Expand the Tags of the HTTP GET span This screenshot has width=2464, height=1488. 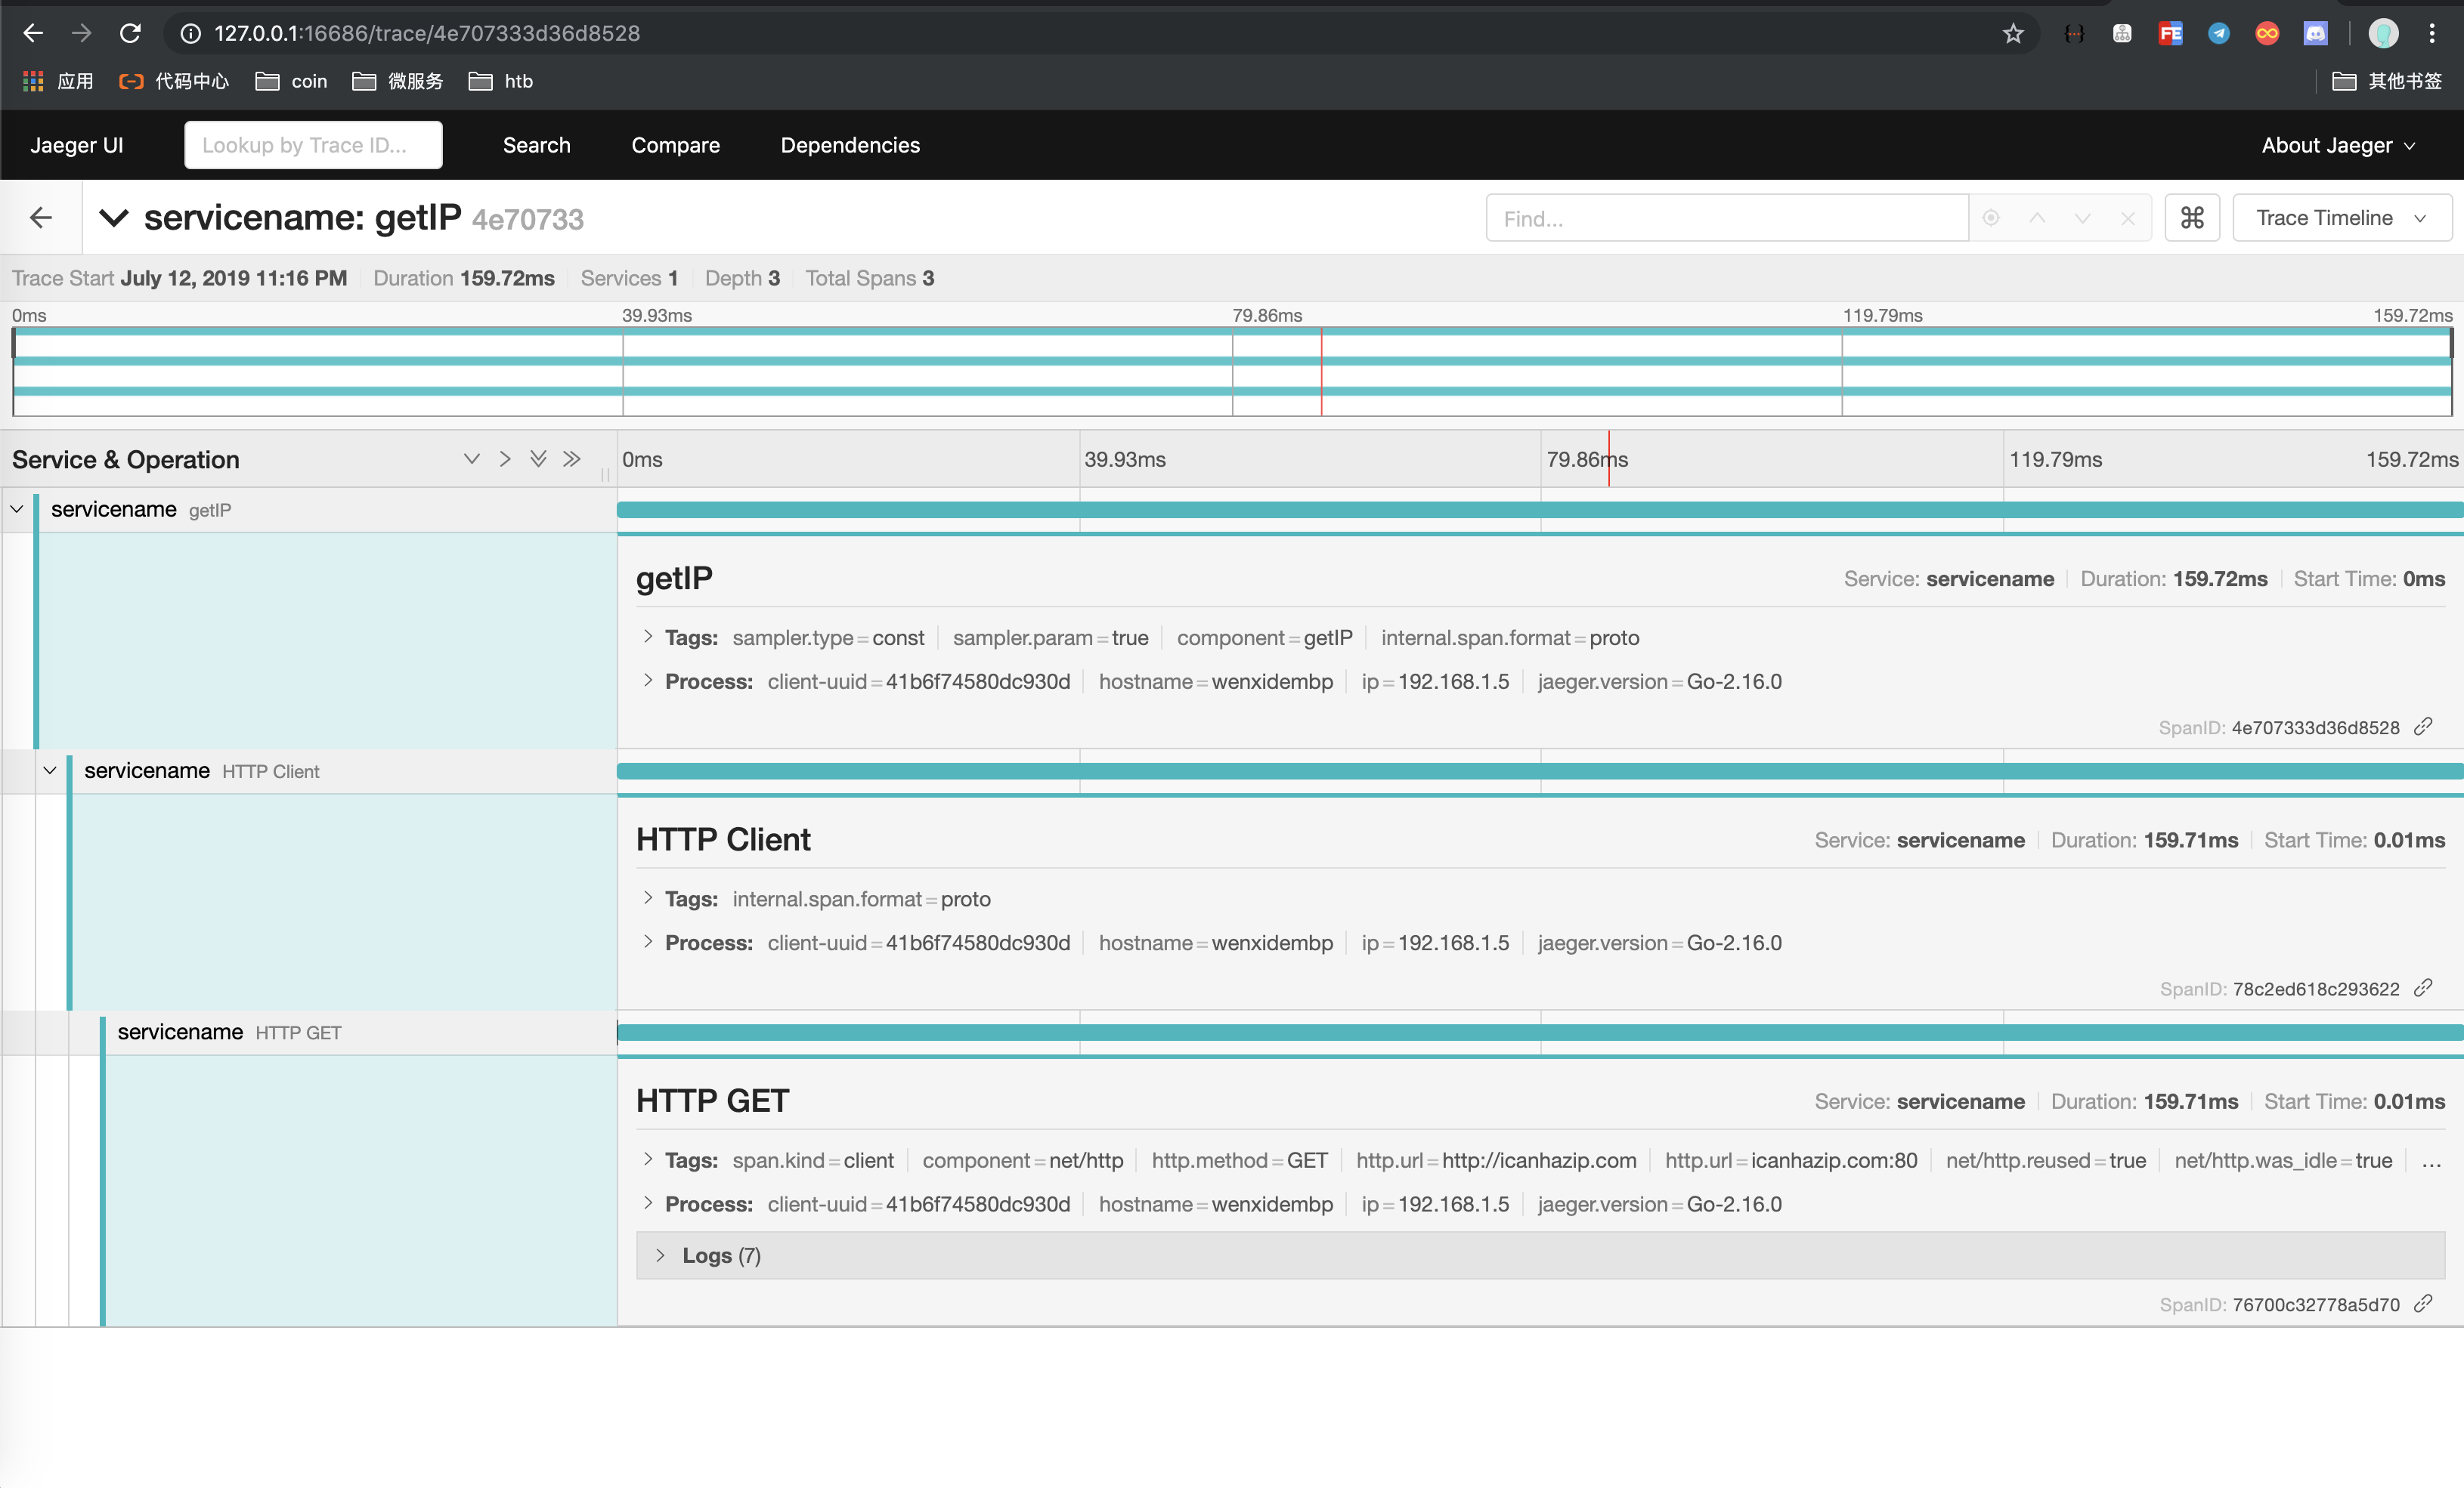coord(690,1160)
